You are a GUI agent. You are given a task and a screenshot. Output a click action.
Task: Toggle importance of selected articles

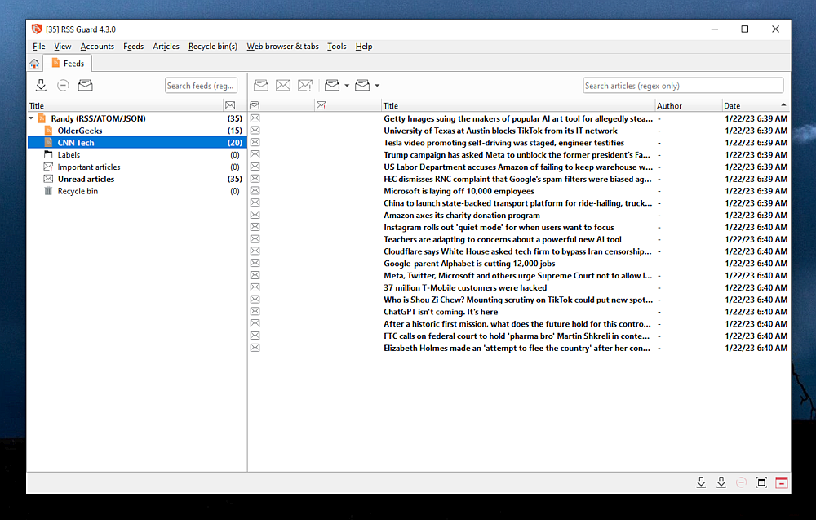(305, 86)
